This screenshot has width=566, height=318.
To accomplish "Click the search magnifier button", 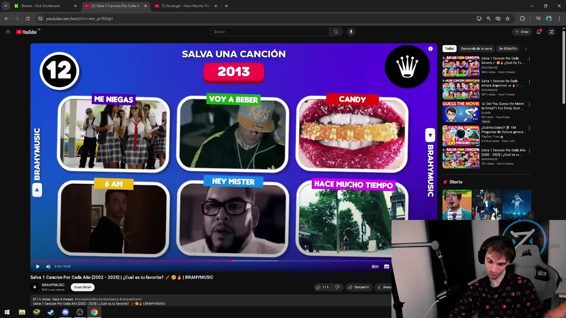I will [x=336, y=32].
